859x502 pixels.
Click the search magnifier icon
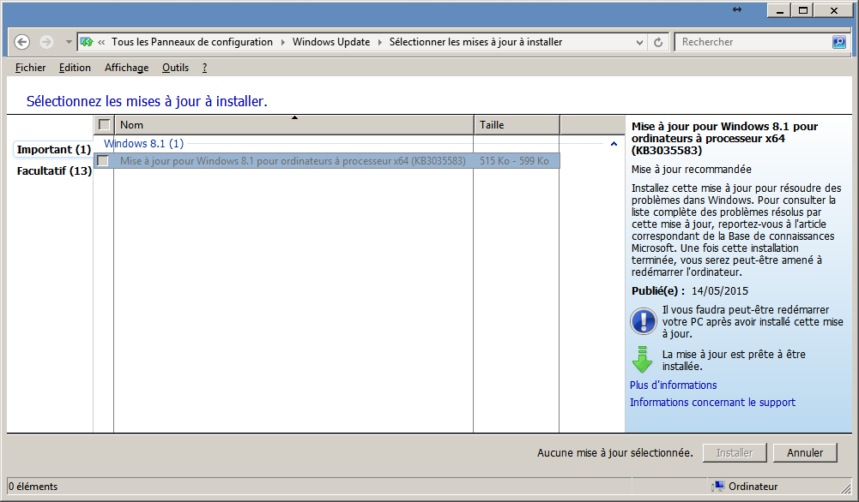pos(838,42)
